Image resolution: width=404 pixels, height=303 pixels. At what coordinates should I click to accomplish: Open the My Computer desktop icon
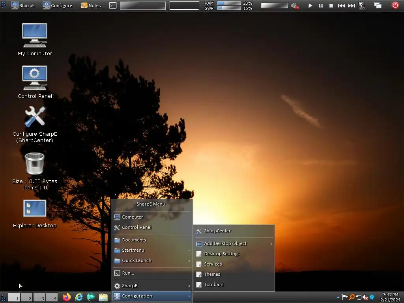(35, 39)
